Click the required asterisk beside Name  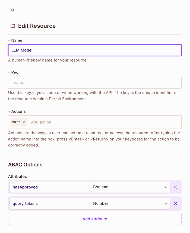(9, 40)
